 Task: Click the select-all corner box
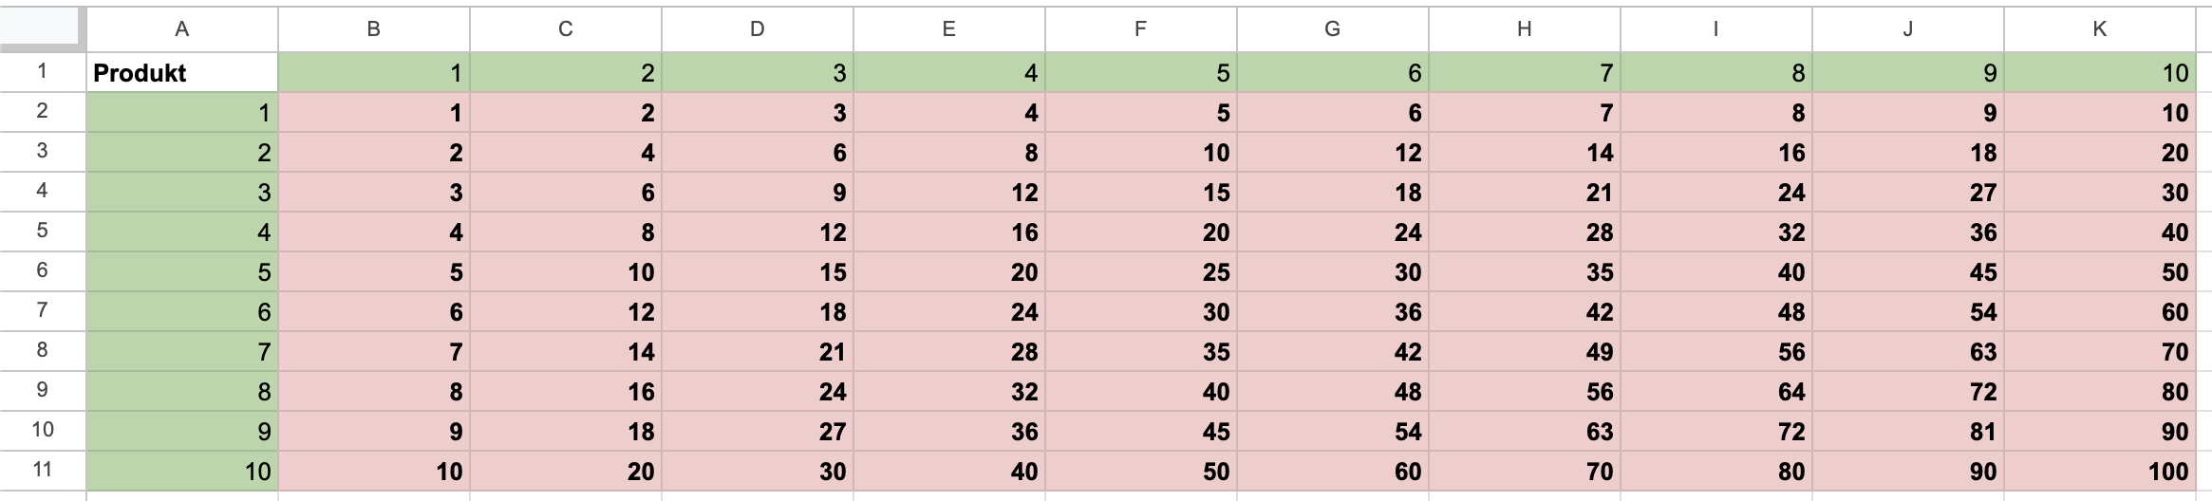tap(43, 28)
